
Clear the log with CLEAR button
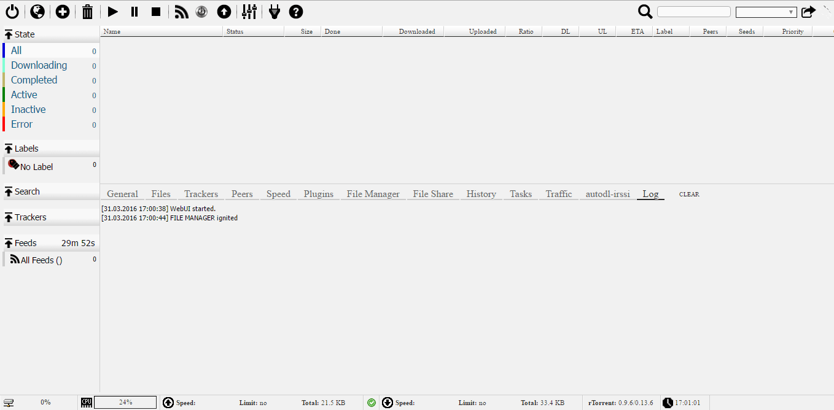pos(689,195)
